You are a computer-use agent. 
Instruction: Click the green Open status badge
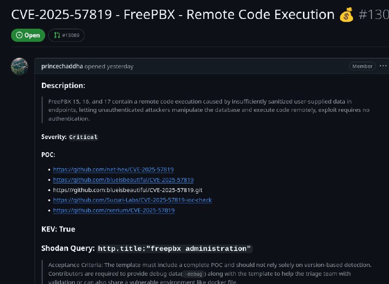(28, 35)
